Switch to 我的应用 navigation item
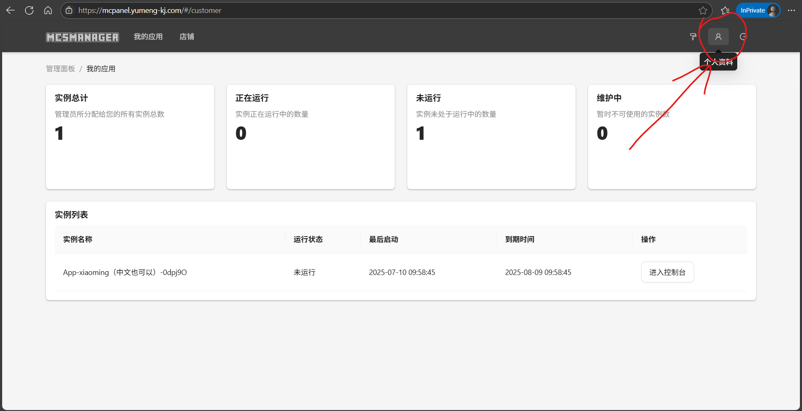 pos(148,37)
